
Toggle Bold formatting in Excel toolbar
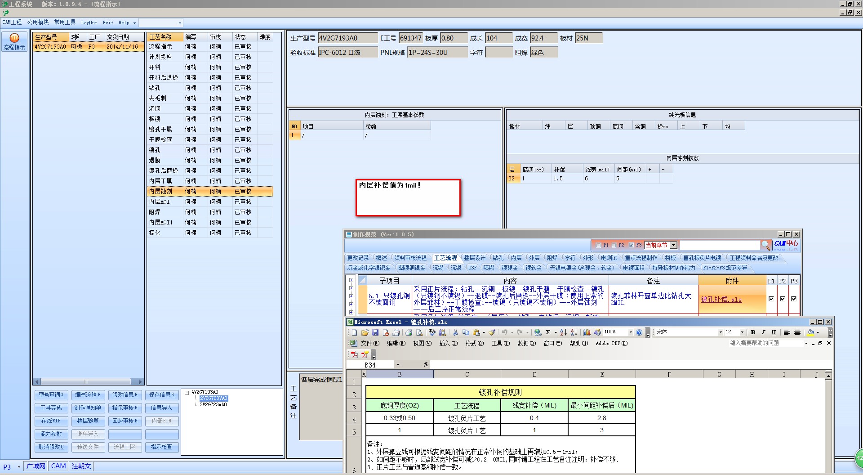pos(753,332)
